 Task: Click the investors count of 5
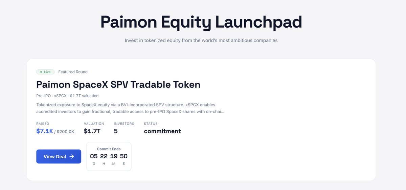click(x=116, y=131)
